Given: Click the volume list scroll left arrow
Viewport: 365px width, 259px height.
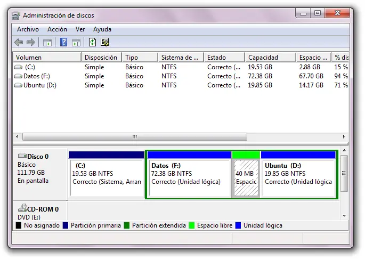Looking at the screenshot, I should tap(17, 137).
